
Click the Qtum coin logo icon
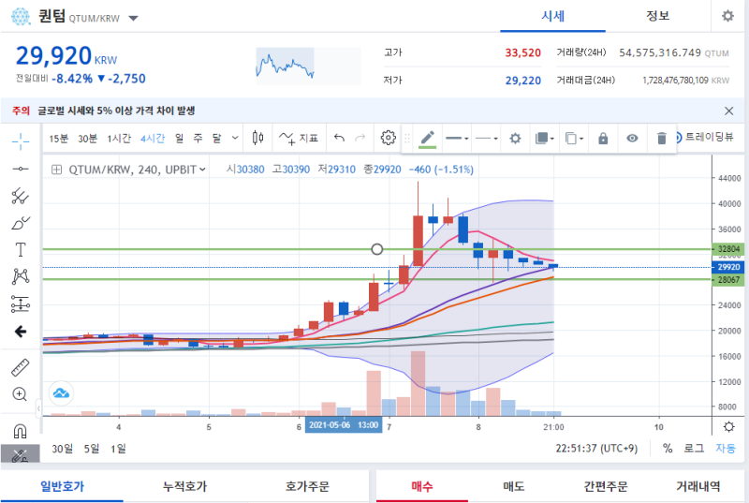[x=21, y=16]
